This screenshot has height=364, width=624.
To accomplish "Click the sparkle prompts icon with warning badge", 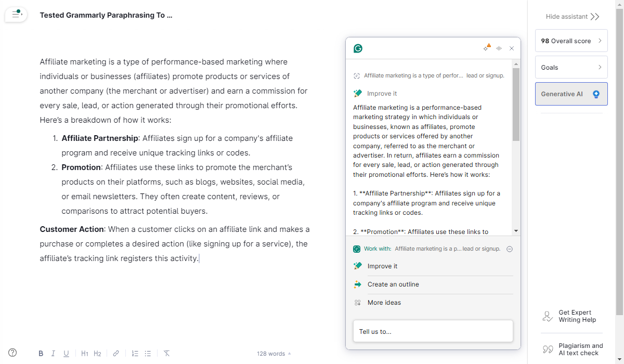I will tap(486, 48).
